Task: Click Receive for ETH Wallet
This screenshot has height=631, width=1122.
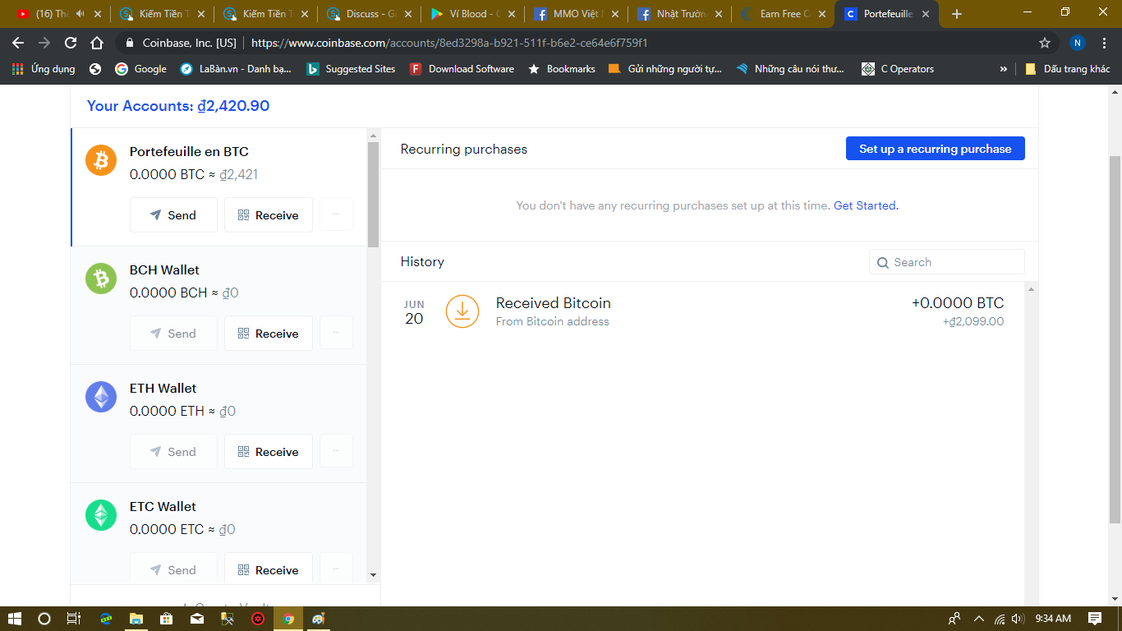Action: 269,451
